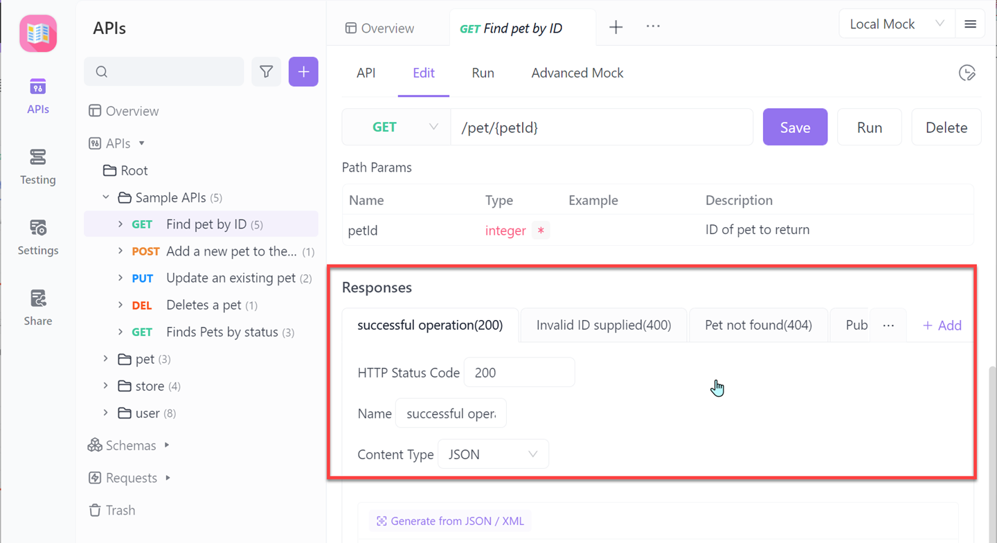Open new tab with plus icon
Viewport: 997px width, 543px height.
(616, 27)
